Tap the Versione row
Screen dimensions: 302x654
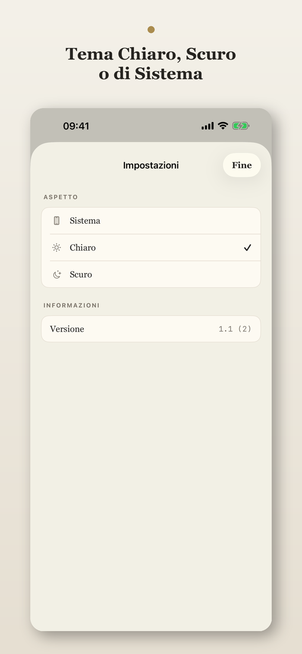point(151,329)
